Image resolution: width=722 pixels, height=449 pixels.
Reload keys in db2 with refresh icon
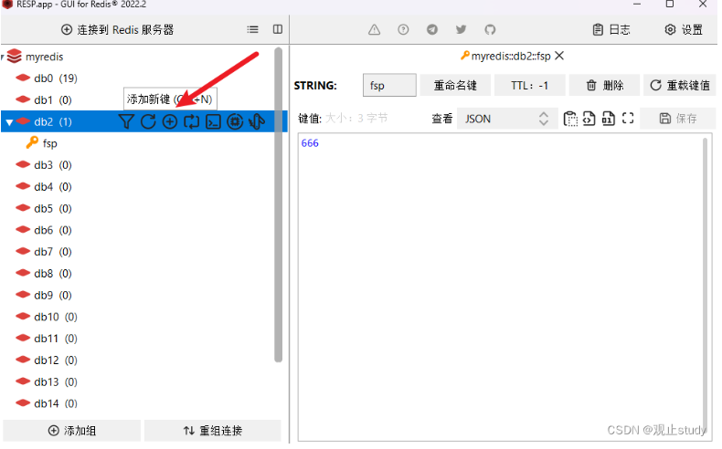148,121
